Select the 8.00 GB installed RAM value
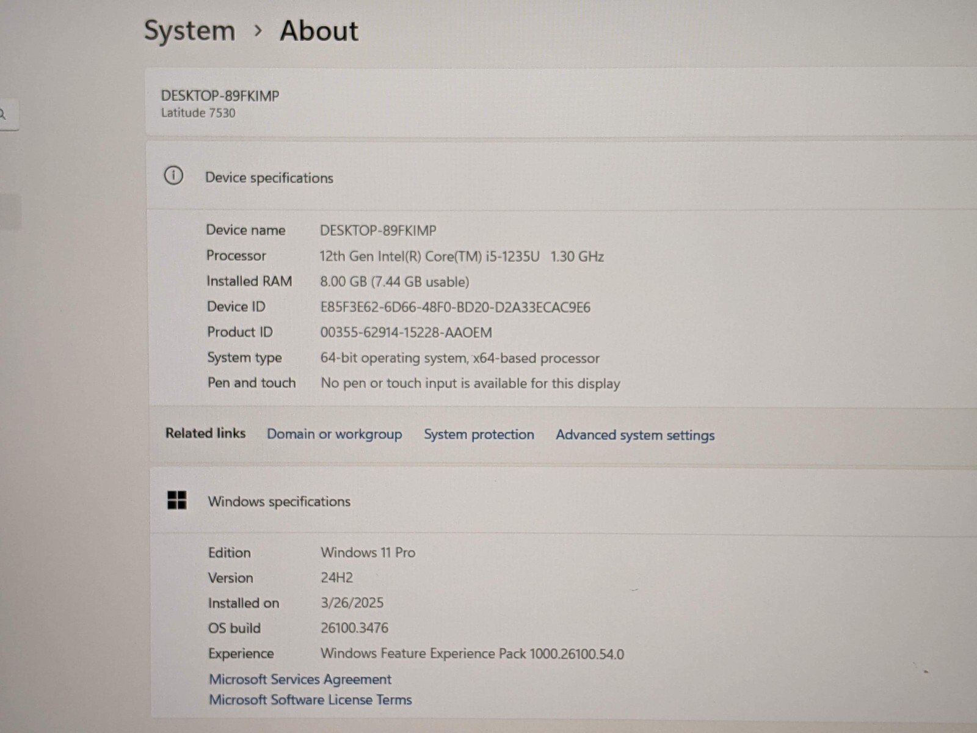977x733 pixels. click(394, 282)
